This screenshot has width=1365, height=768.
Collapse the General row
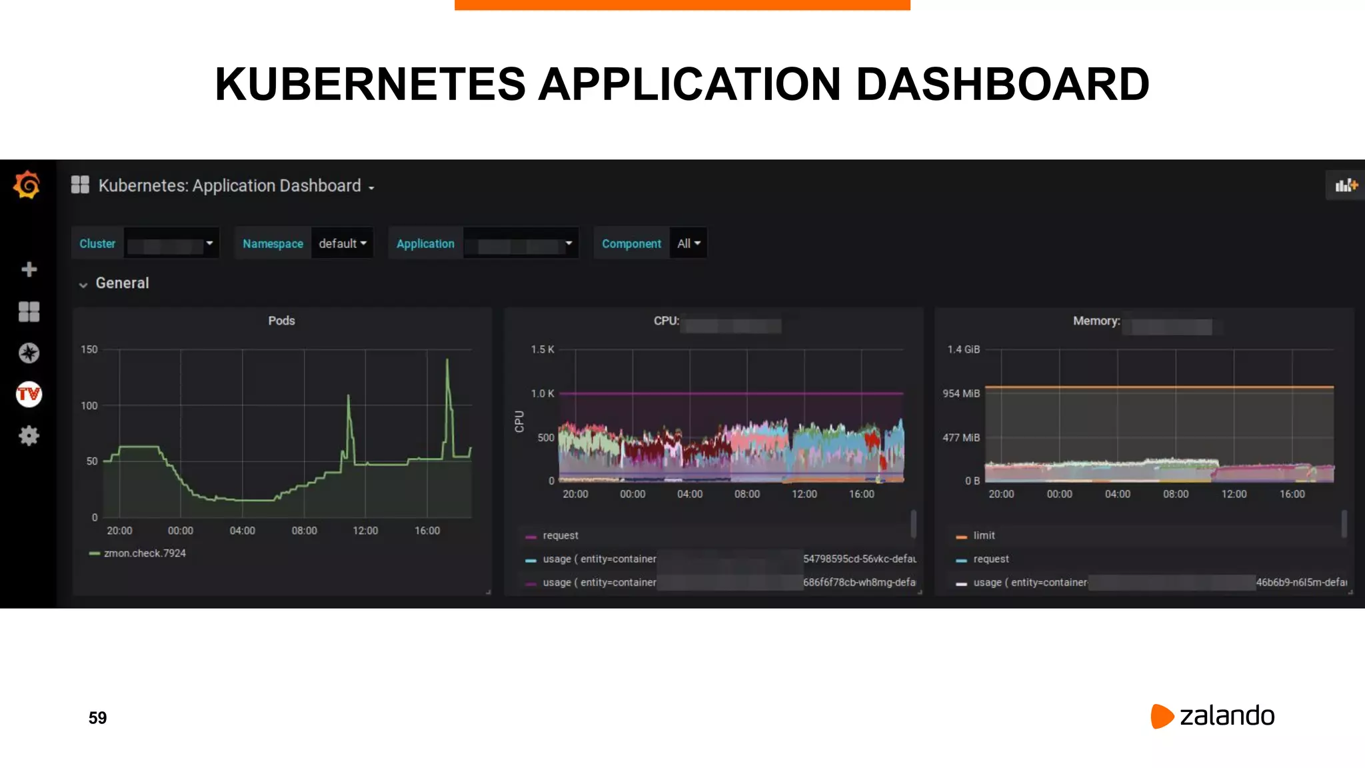(113, 283)
